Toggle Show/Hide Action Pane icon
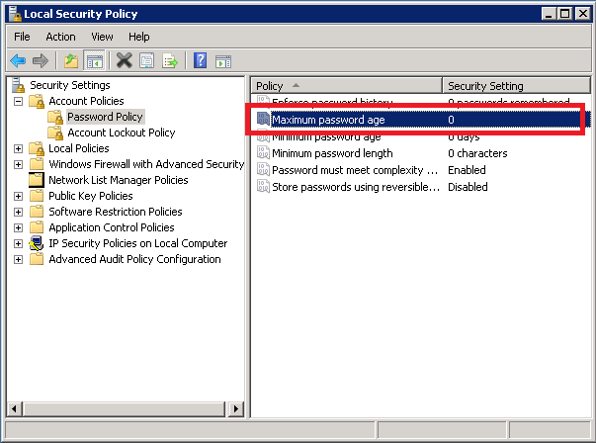The height and width of the screenshot is (443, 596). 223,61
